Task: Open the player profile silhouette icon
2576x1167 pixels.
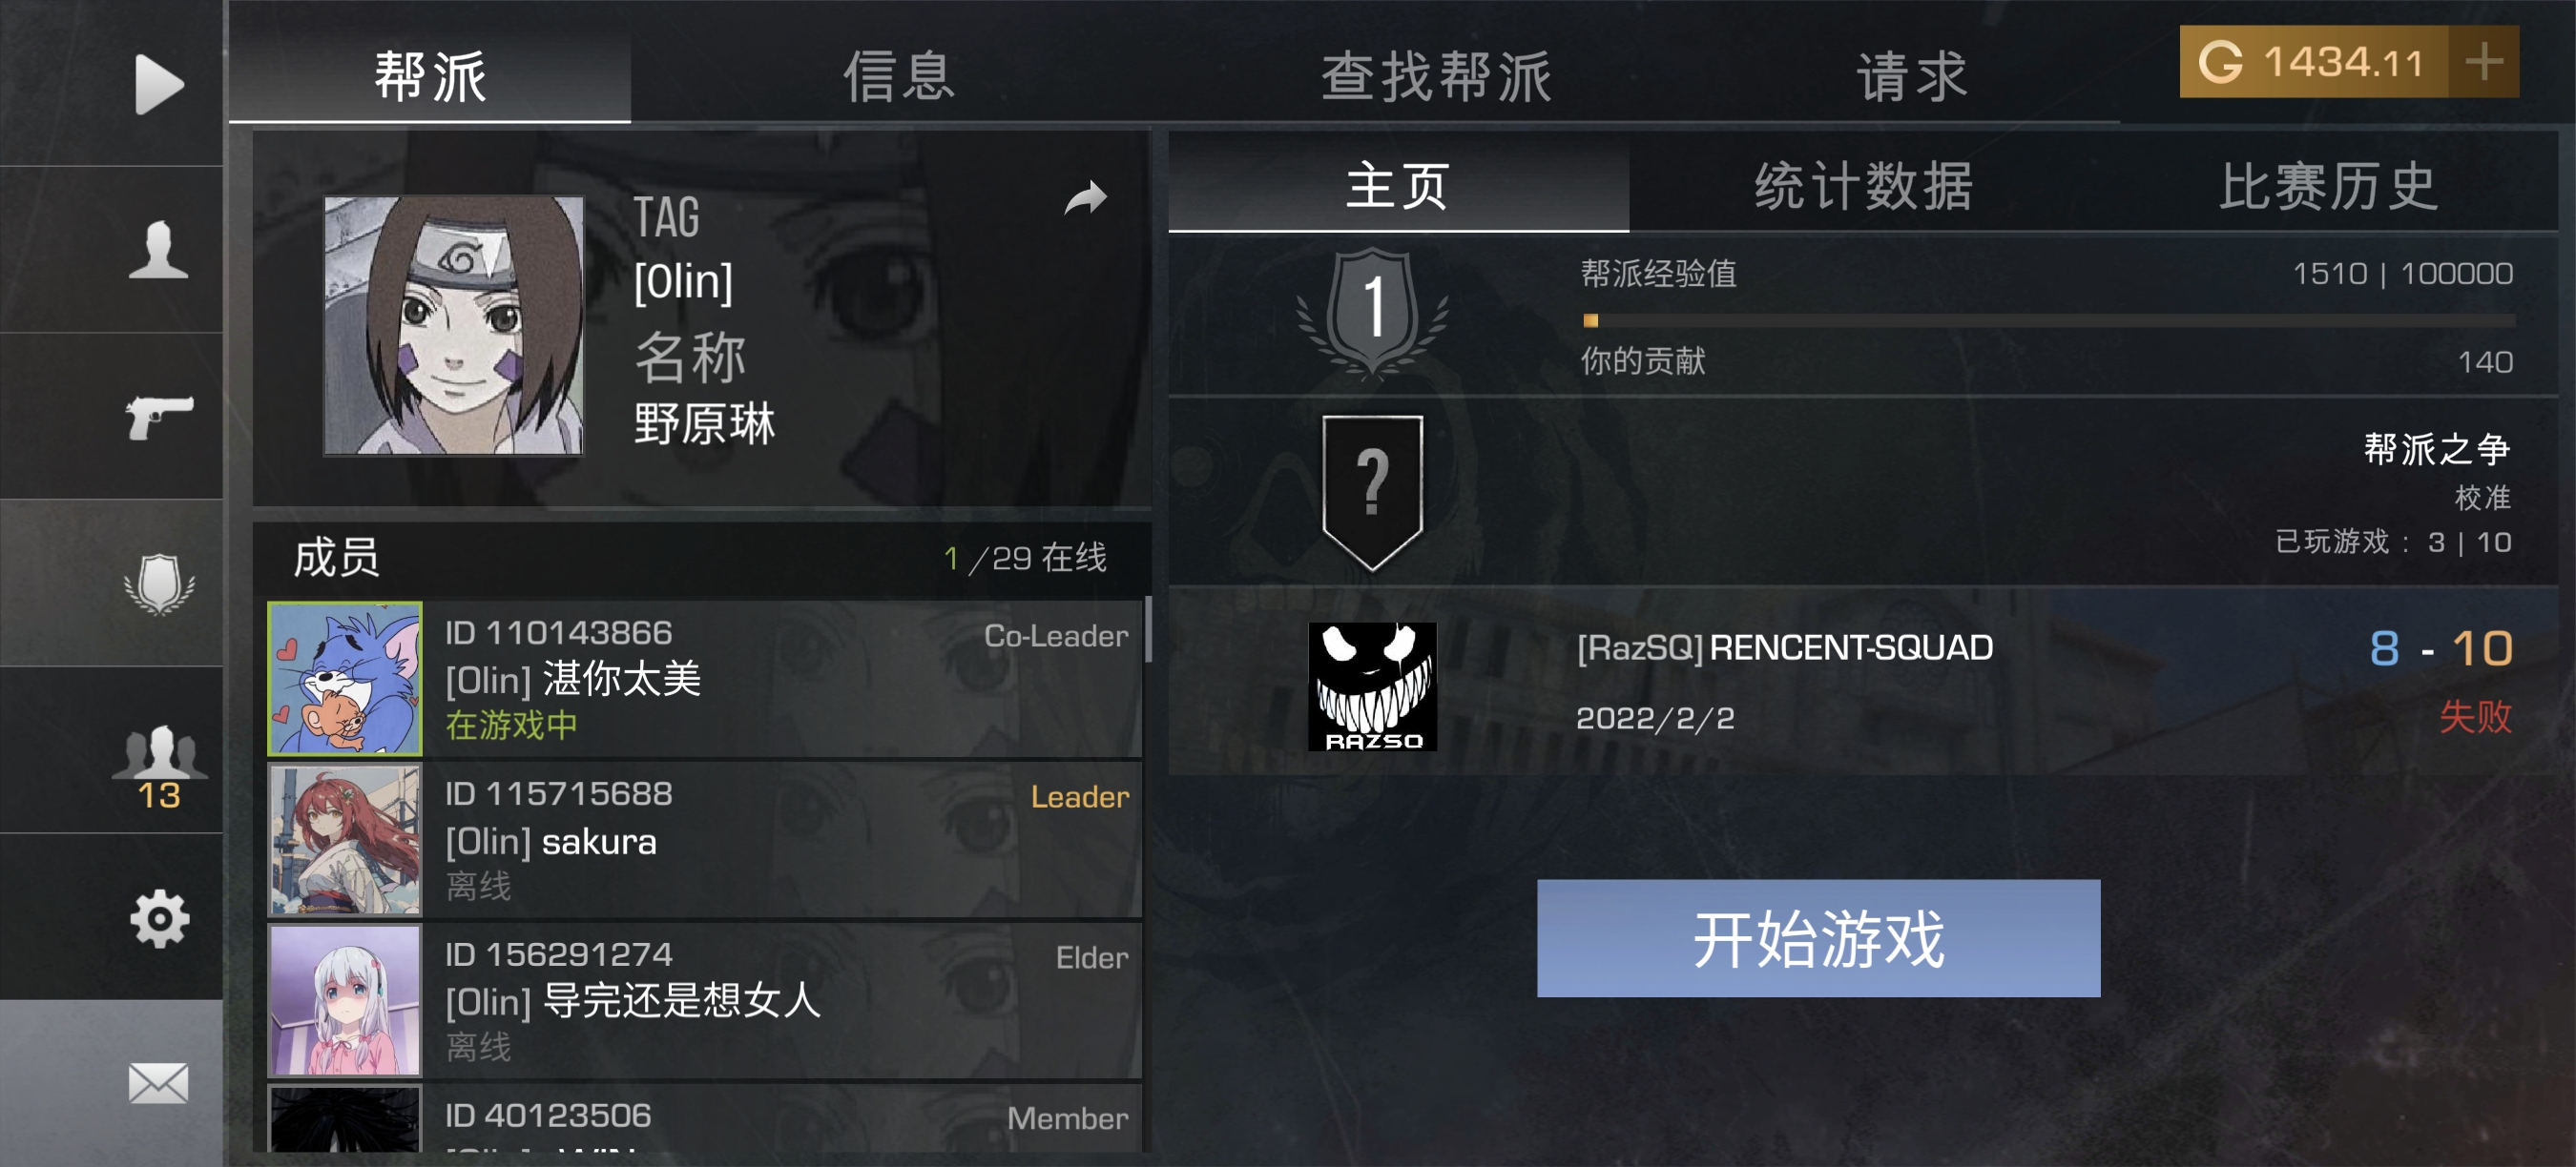Action: click(158, 249)
